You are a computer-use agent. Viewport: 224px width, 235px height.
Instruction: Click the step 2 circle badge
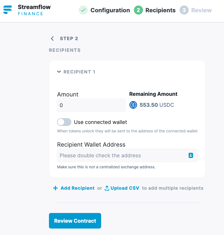point(138,10)
